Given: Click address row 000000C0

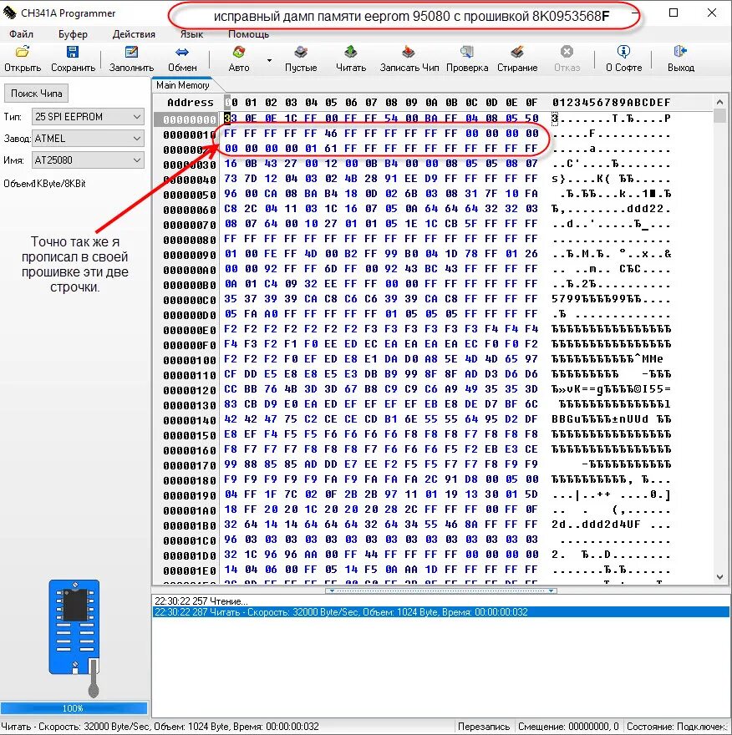Looking at the screenshot, I should click(x=190, y=300).
